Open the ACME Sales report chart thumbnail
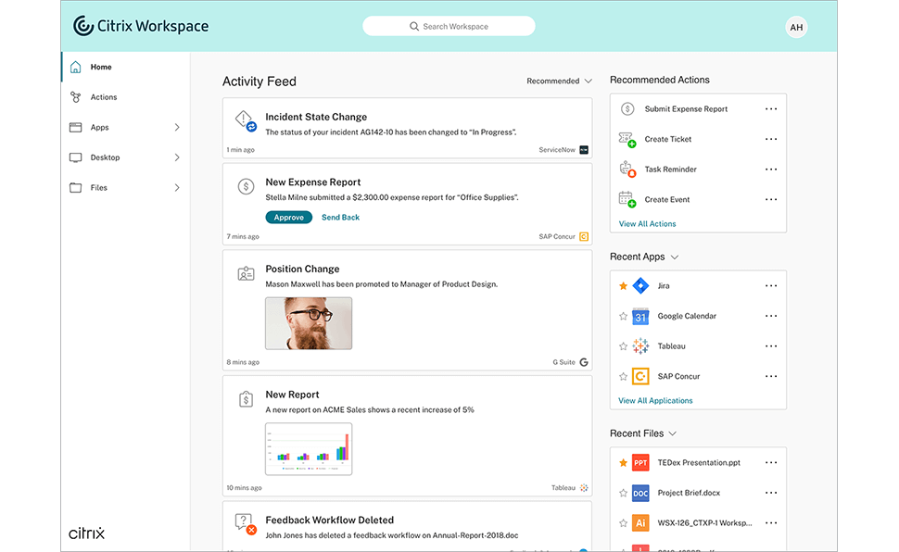 point(309,448)
